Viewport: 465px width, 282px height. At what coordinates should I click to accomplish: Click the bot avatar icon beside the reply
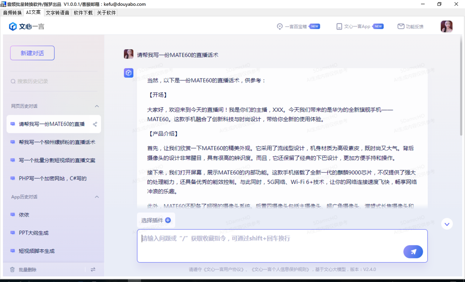(x=129, y=73)
